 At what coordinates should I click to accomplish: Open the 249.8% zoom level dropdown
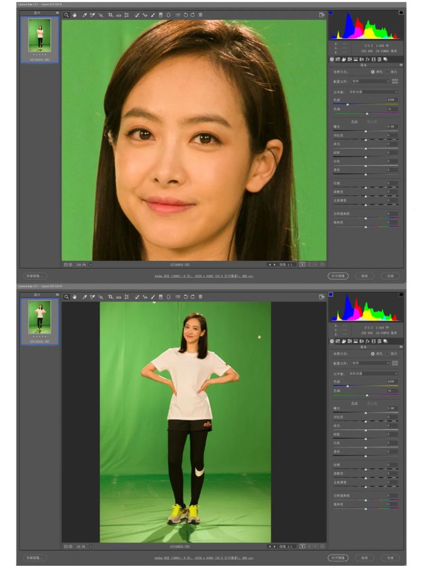(90, 264)
